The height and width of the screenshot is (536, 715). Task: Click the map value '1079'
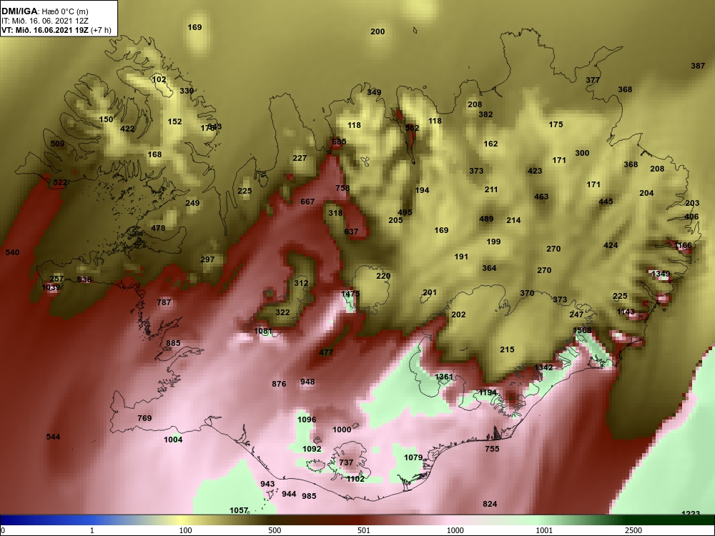(x=413, y=457)
